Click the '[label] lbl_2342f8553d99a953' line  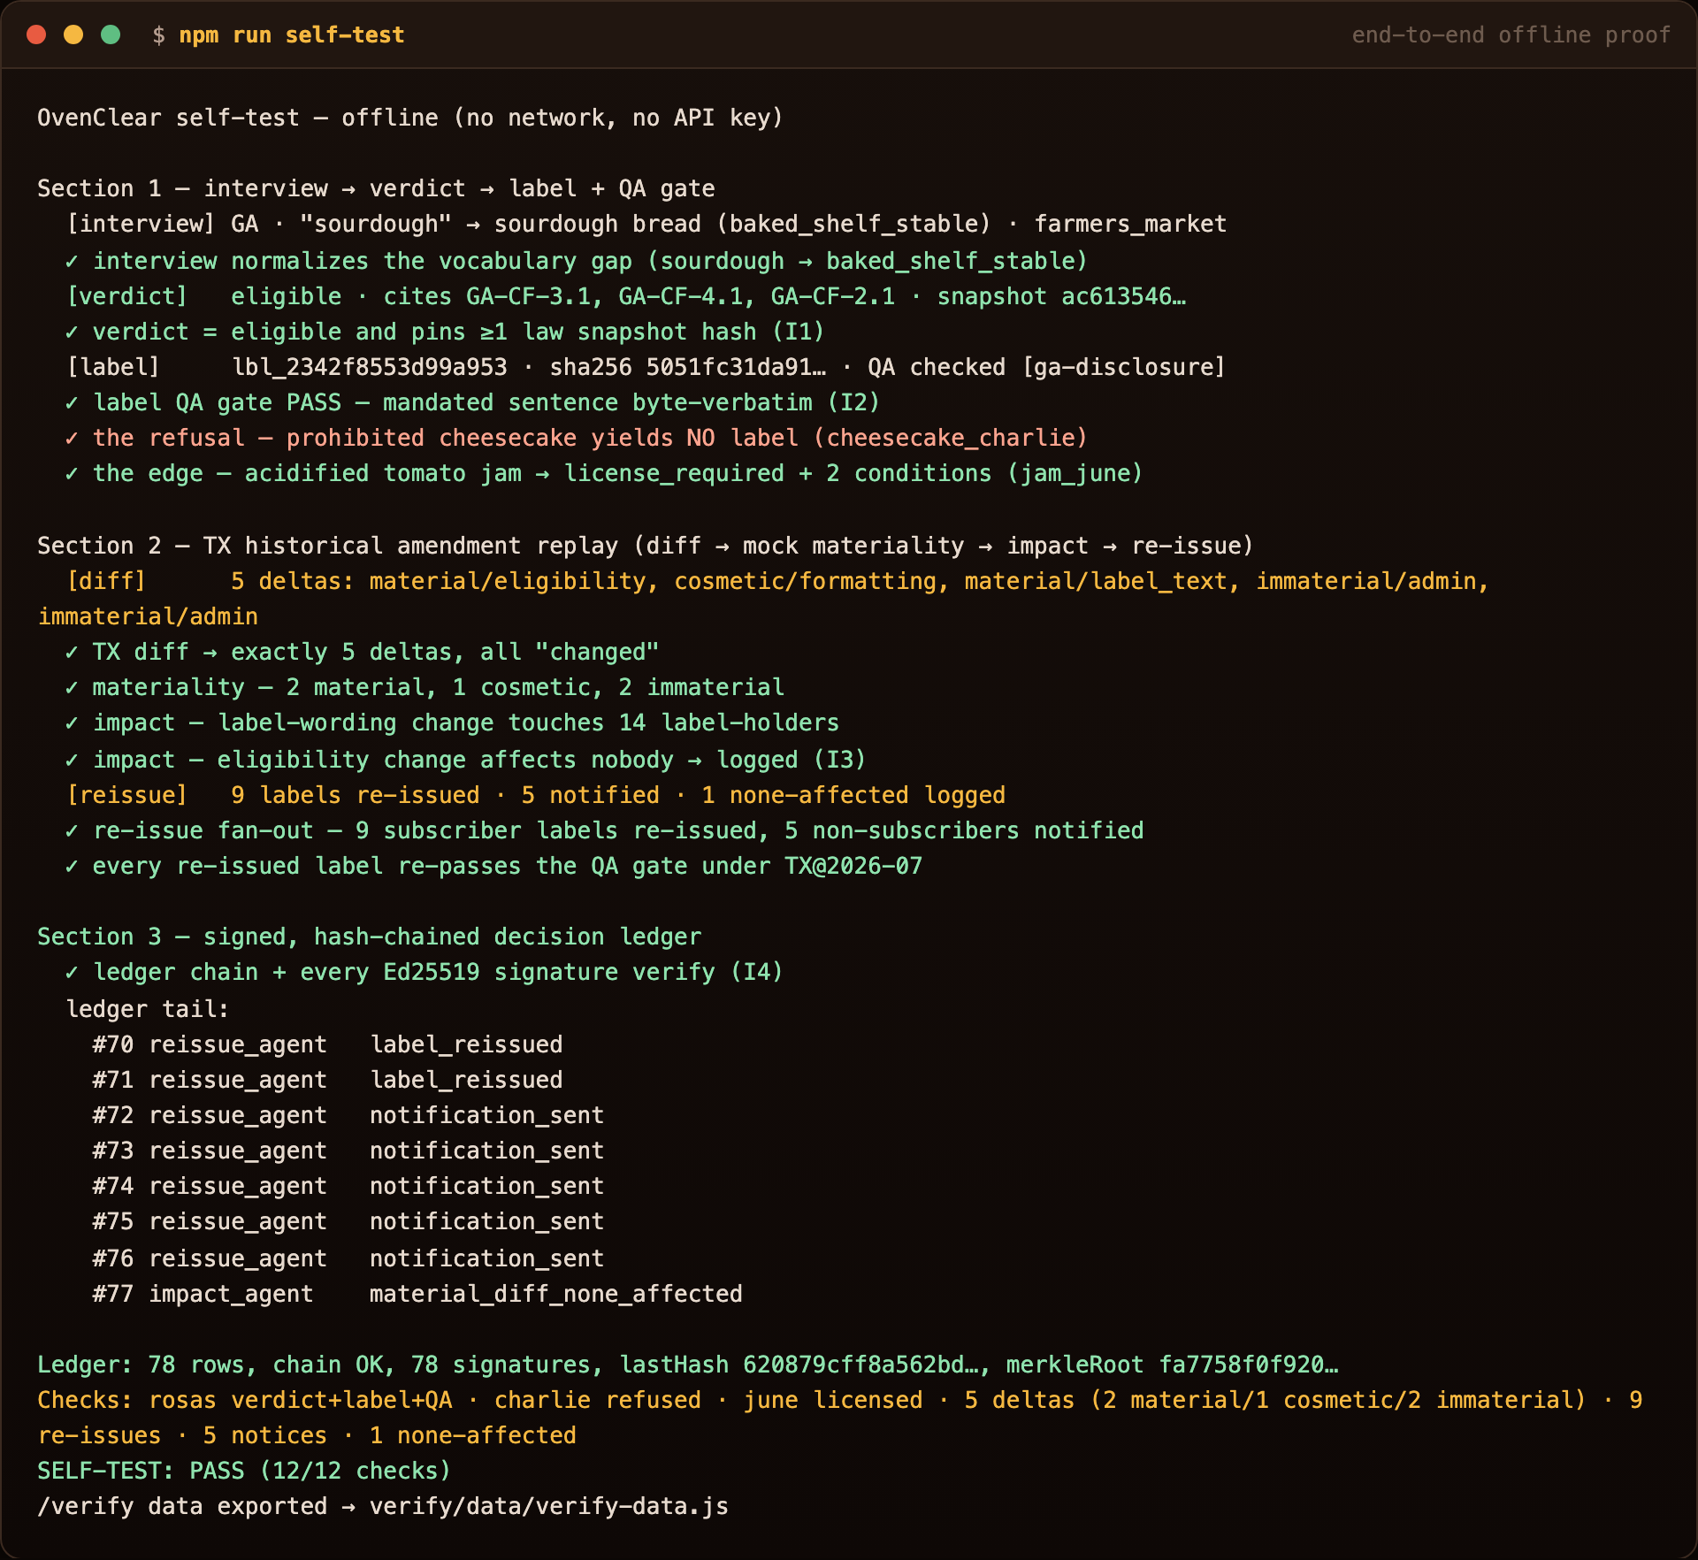tap(646, 367)
